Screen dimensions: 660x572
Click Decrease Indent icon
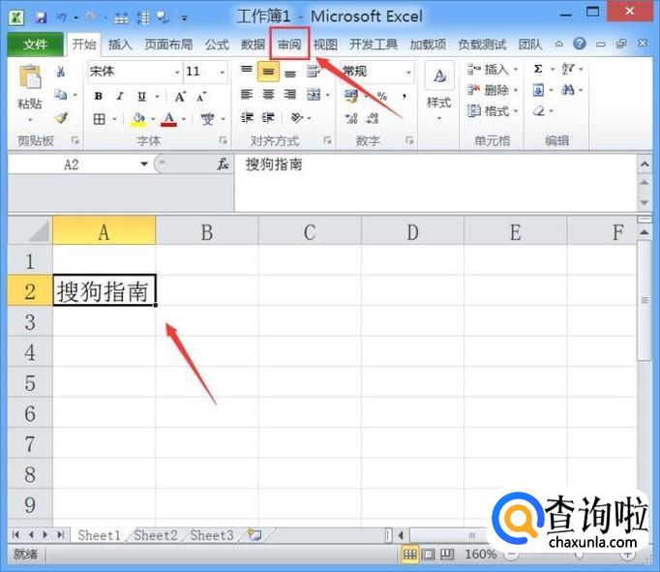247,117
